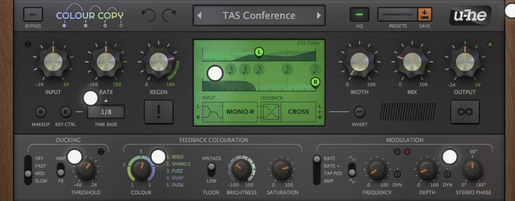Click the undo arrow icon
Viewport: 515px width, 201px height.
[x=149, y=15]
